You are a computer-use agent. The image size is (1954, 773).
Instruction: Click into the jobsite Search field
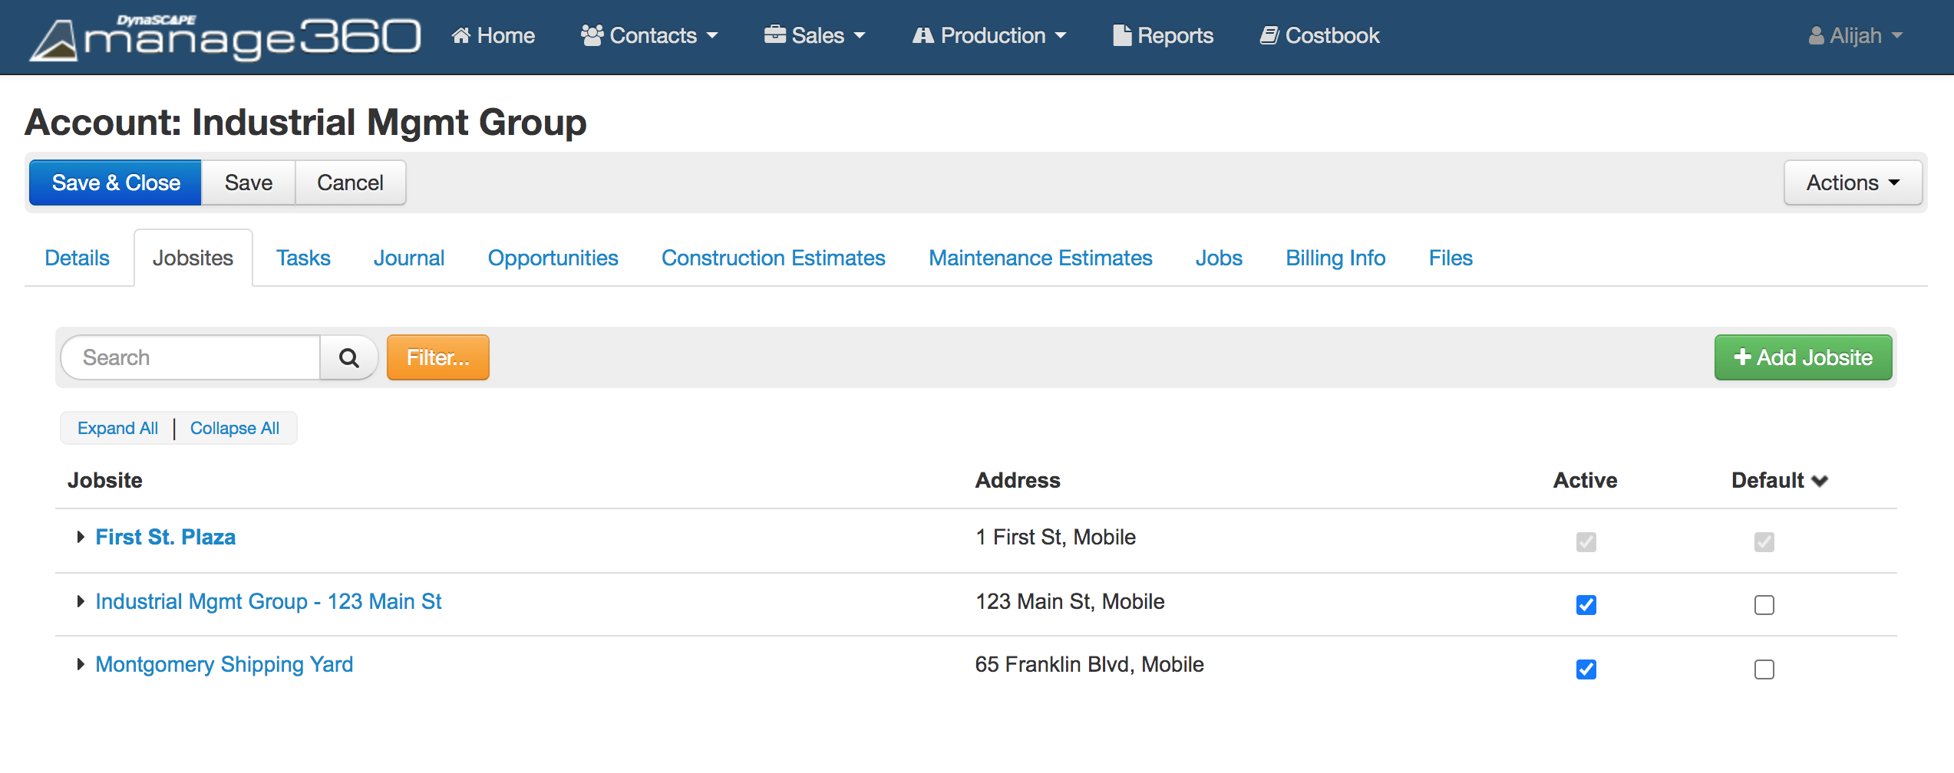coord(192,357)
